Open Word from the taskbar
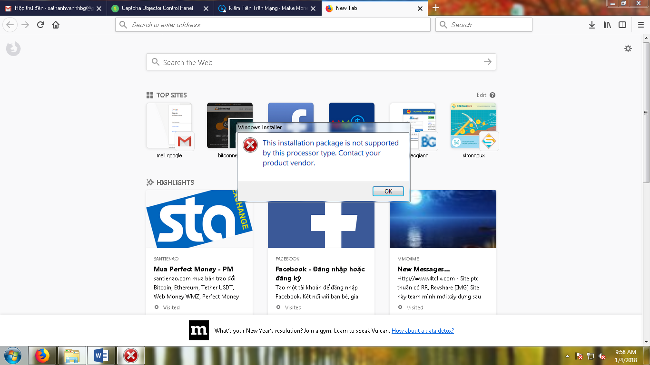Screen dimensions: 650x365 point(101,355)
